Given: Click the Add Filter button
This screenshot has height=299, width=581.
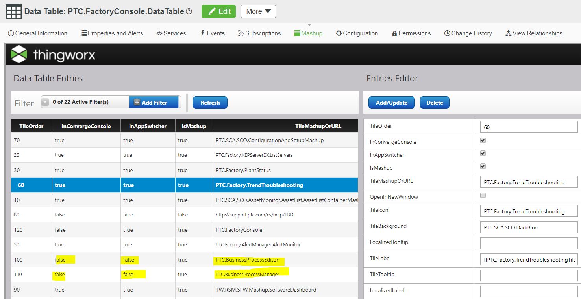Looking at the screenshot, I should coord(154,102).
